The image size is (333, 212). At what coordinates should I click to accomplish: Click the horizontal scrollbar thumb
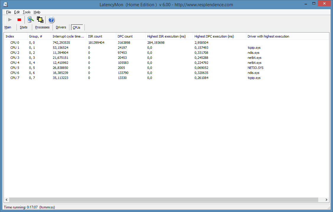pyautogui.click(x=163, y=200)
